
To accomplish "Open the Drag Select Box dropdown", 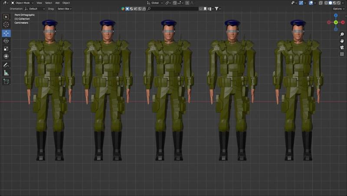I will point(64,9).
